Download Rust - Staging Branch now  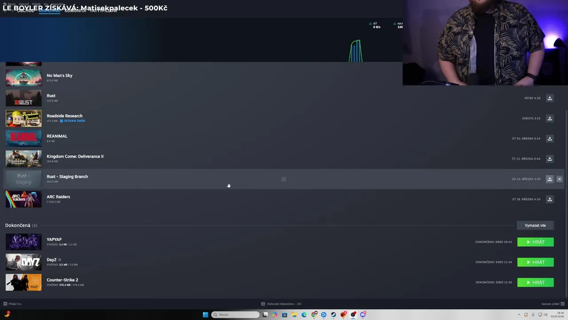(x=549, y=179)
